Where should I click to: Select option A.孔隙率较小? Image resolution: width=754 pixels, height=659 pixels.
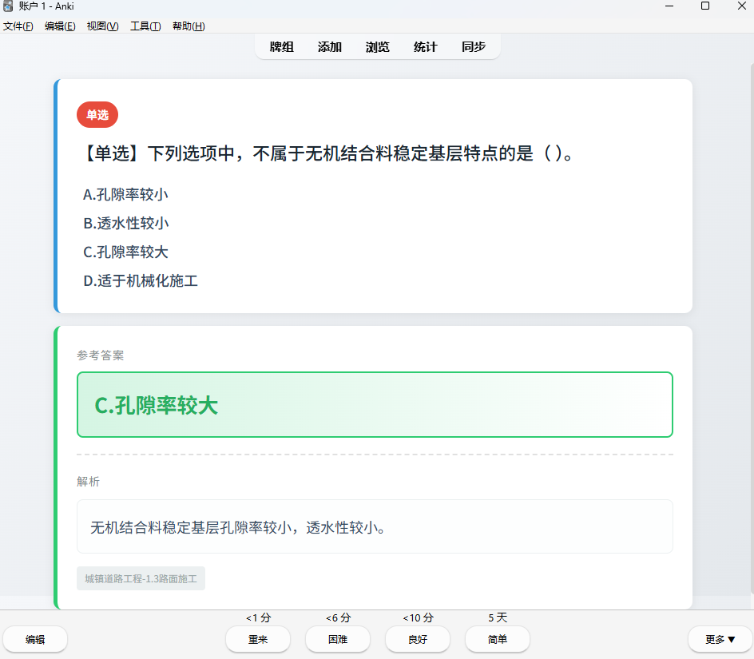pos(125,194)
